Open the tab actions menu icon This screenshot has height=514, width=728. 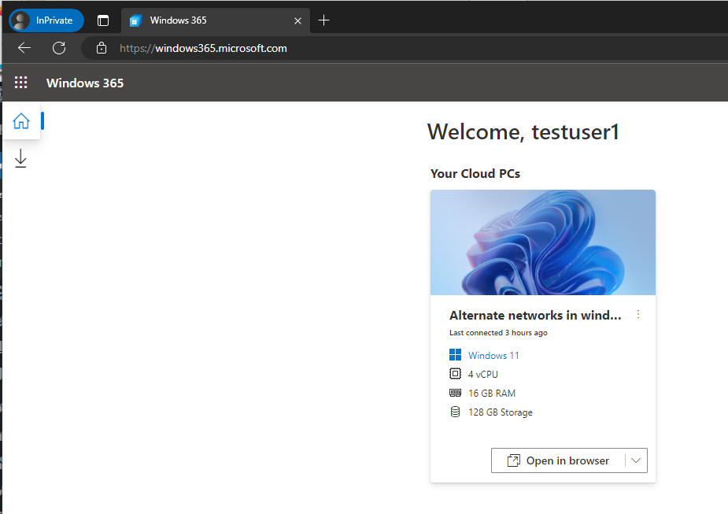click(103, 20)
